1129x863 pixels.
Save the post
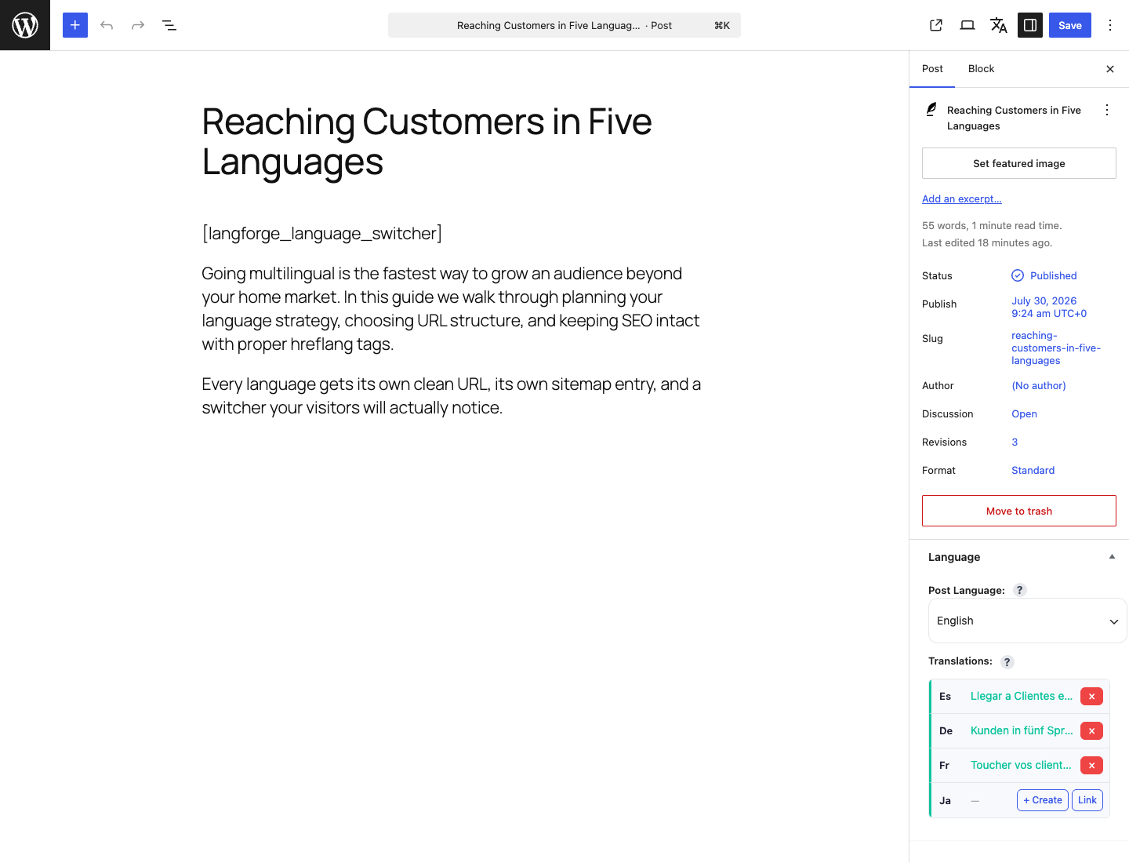(x=1069, y=25)
